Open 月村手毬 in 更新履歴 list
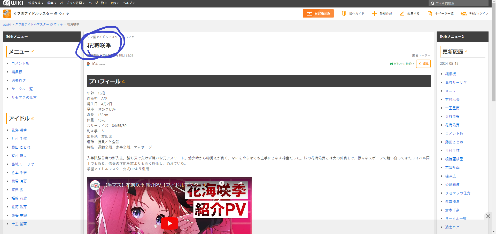496x234 pixels. 452,151
